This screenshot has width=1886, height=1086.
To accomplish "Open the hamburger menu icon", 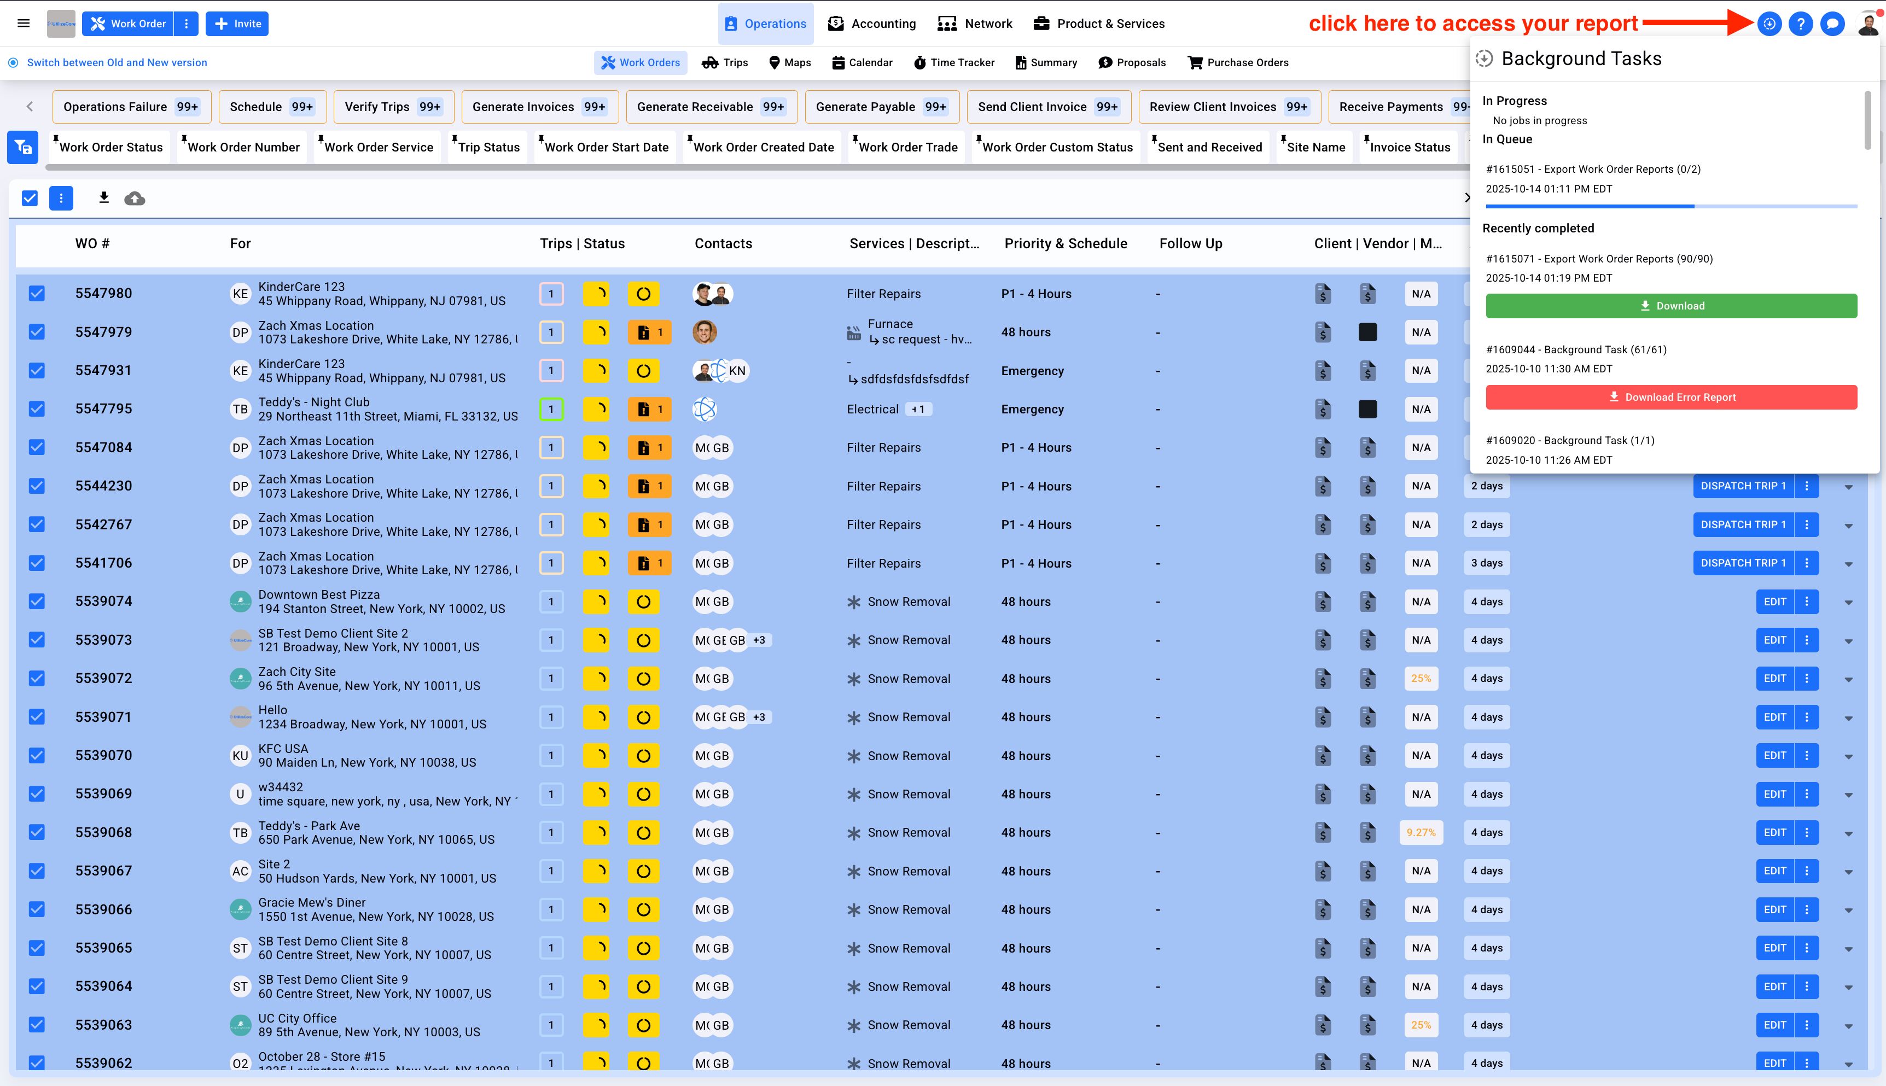I will coord(24,24).
